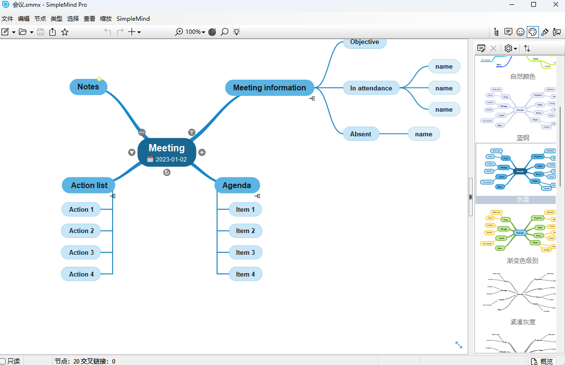Click the undo arrow on the toolbar
Image resolution: width=565 pixels, height=365 pixels.
(x=107, y=32)
